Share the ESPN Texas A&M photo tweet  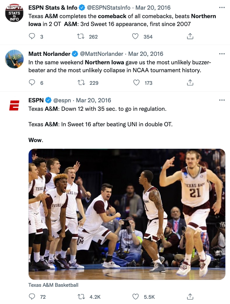click(190, 297)
